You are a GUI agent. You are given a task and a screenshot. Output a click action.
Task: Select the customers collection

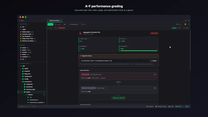pyautogui.click(x=29, y=87)
